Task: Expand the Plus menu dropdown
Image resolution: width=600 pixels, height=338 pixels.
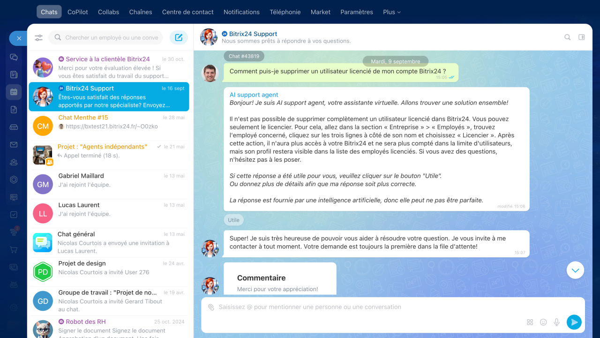Action: pos(391,12)
